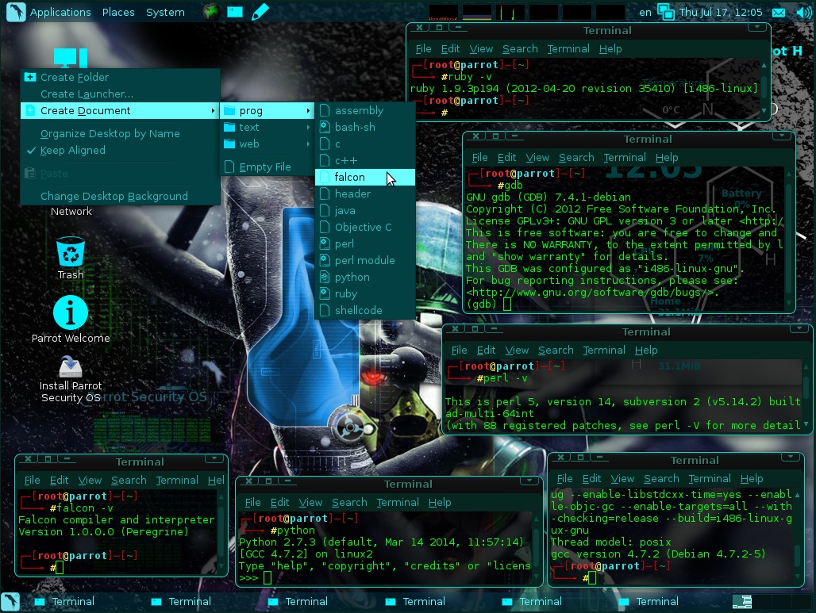Mute audio with the volume tray icon

point(802,12)
